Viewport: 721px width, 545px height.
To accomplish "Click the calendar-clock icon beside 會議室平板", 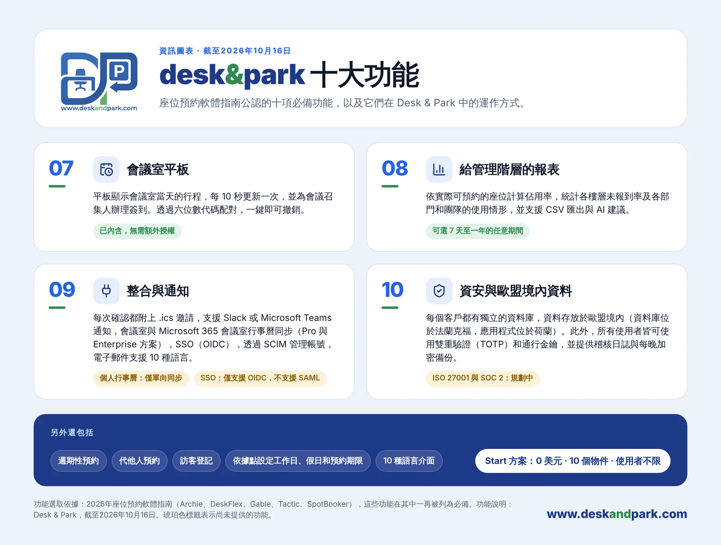I will pyautogui.click(x=106, y=169).
